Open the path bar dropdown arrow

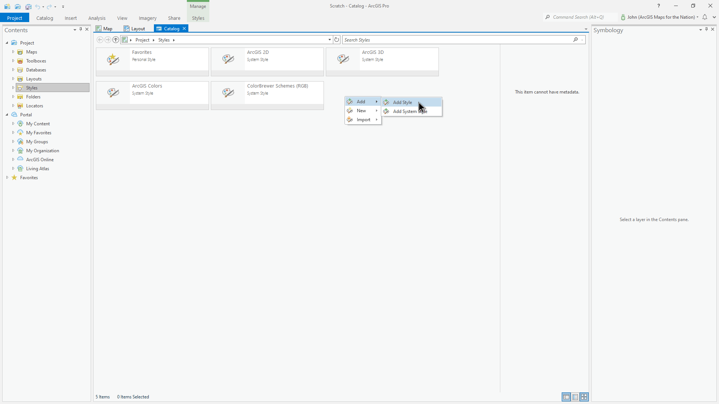[330, 40]
